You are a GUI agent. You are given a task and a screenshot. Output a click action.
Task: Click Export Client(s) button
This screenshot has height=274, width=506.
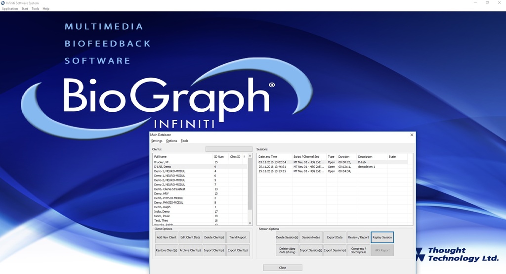click(238, 250)
